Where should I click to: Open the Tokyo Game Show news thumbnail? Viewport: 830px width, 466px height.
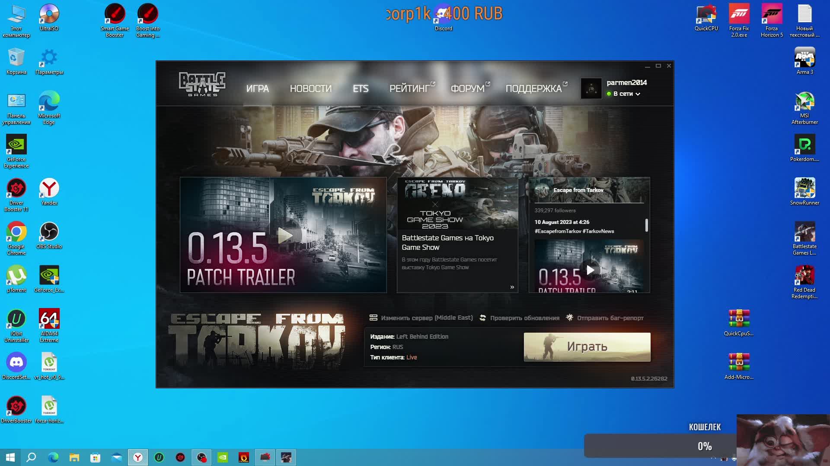coord(457,203)
